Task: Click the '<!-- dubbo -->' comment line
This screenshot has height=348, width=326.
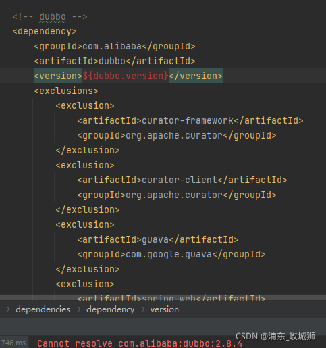Action: (50, 17)
